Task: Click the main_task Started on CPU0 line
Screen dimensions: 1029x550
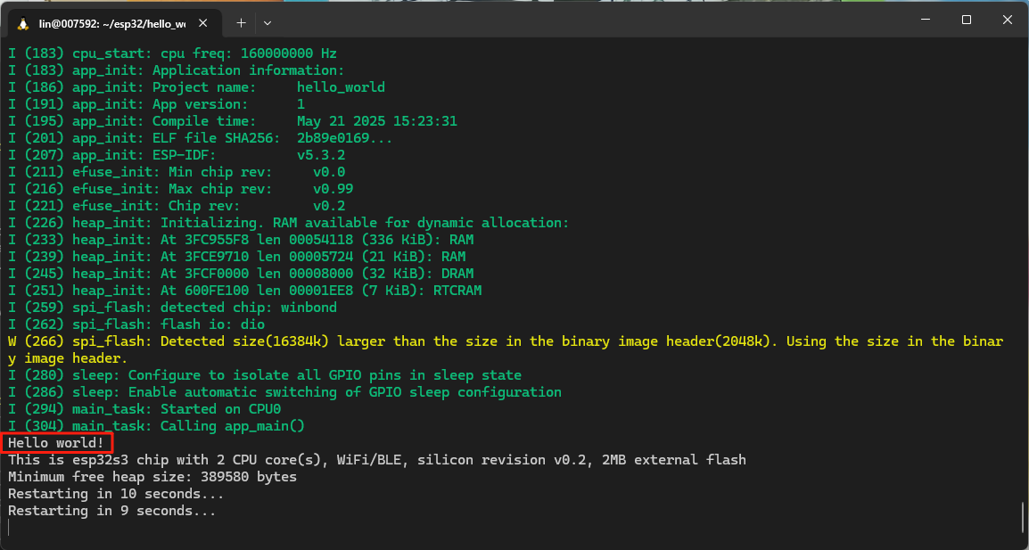Action: point(143,408)
